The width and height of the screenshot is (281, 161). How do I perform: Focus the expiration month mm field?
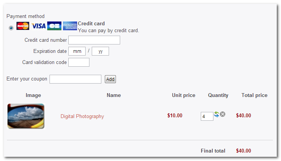click(77, 51)
